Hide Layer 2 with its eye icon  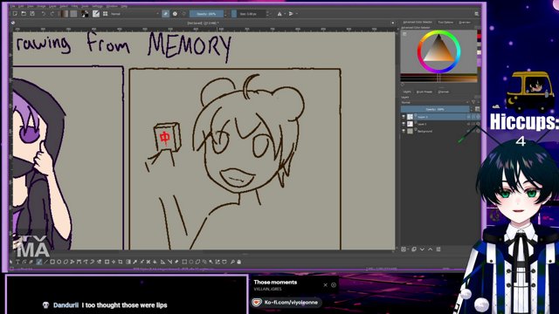pos(404,124)
